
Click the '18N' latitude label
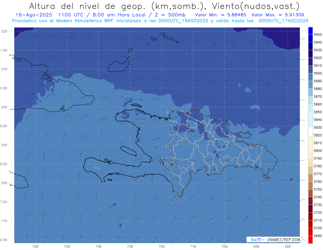[4, 183]
